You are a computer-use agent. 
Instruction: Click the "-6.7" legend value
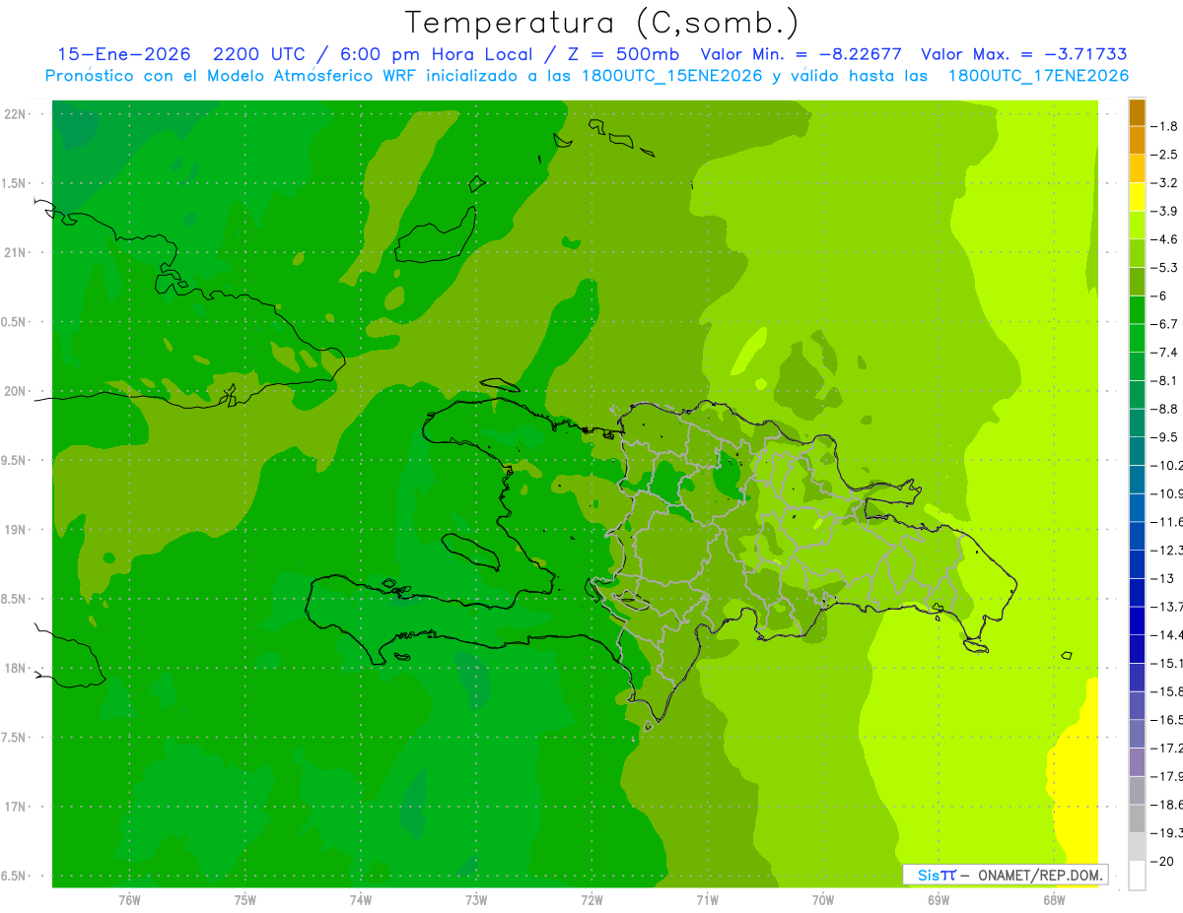coord(1165,324)
